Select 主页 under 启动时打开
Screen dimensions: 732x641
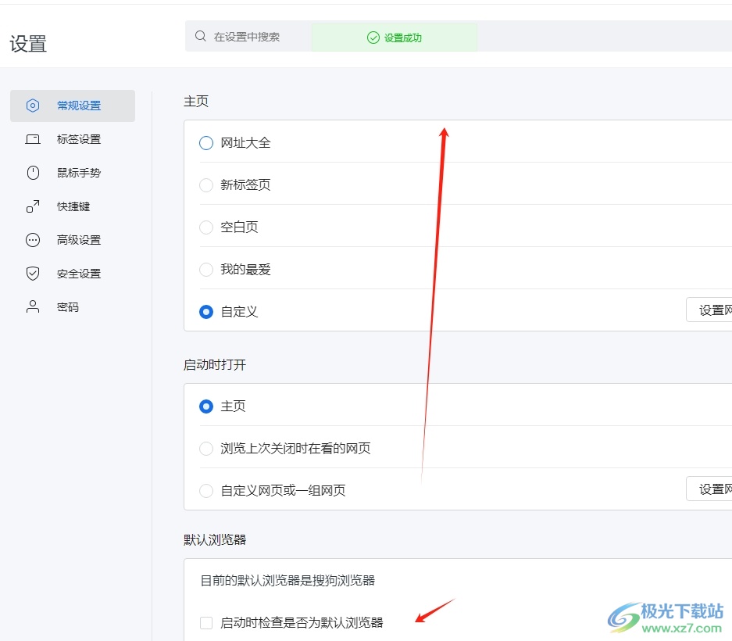pyautogui.click(x=206, y=406)
